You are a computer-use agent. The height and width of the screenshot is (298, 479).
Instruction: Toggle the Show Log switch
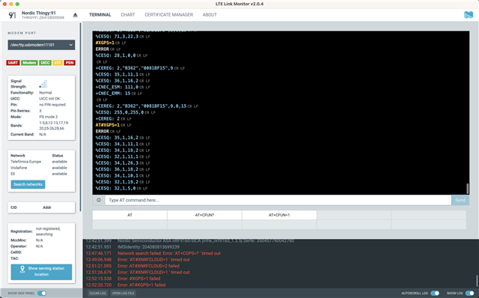pyautogui.click(x=469, y=293)
